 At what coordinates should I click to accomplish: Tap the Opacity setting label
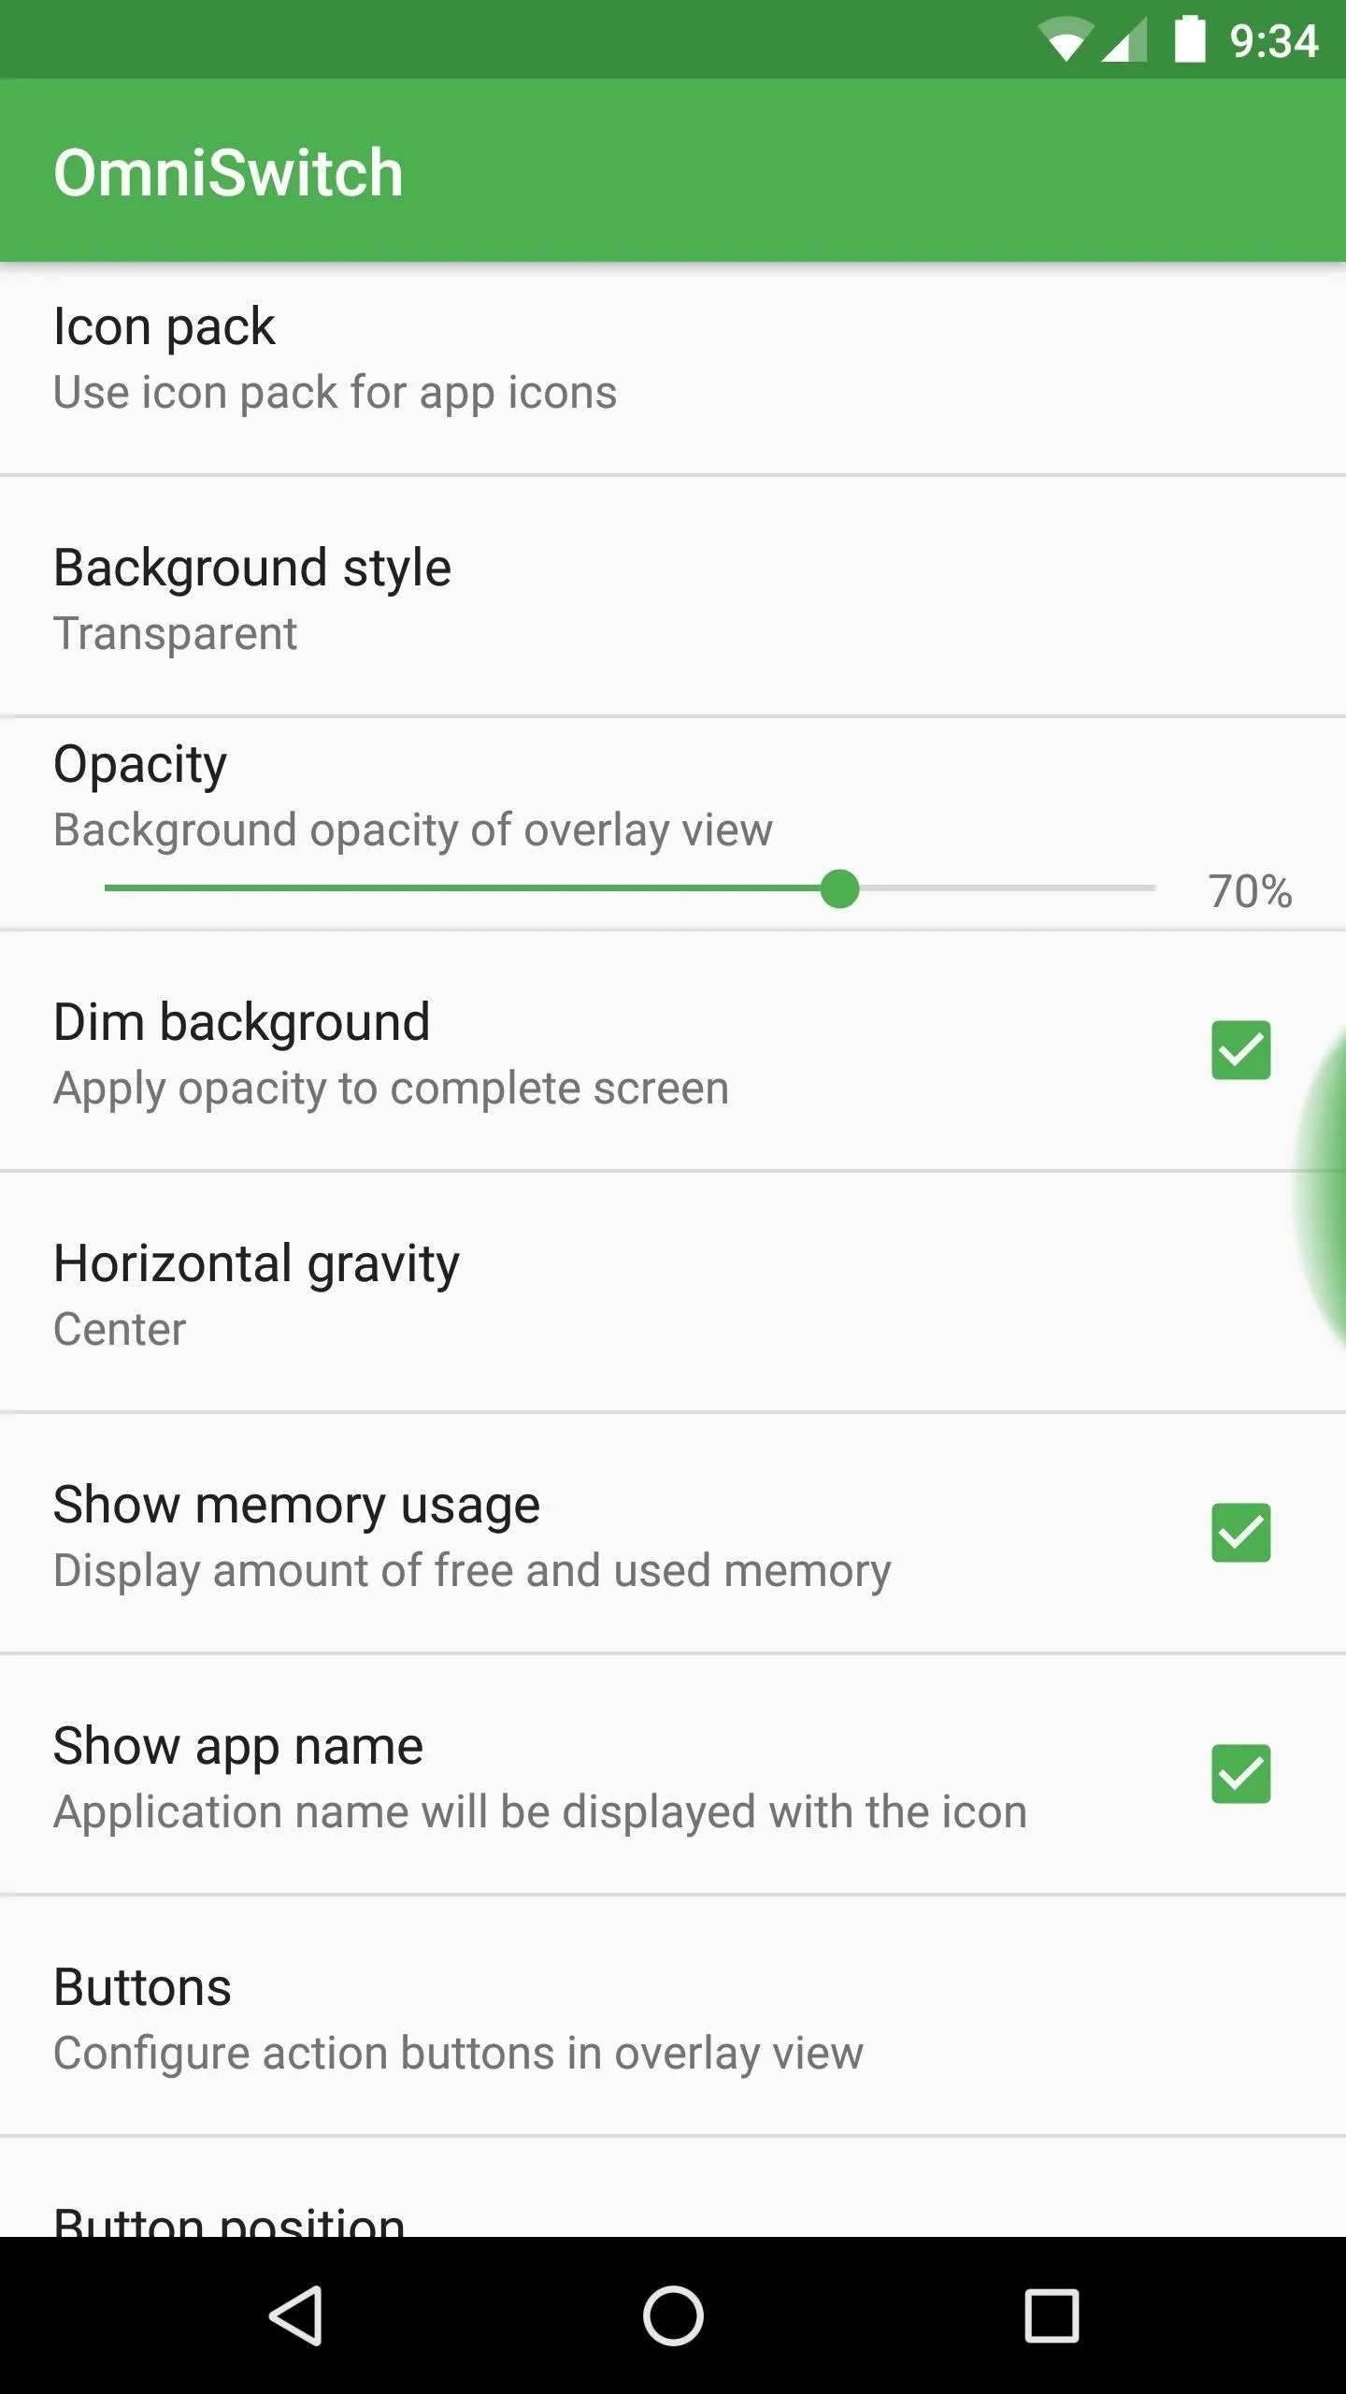point(140,765)
